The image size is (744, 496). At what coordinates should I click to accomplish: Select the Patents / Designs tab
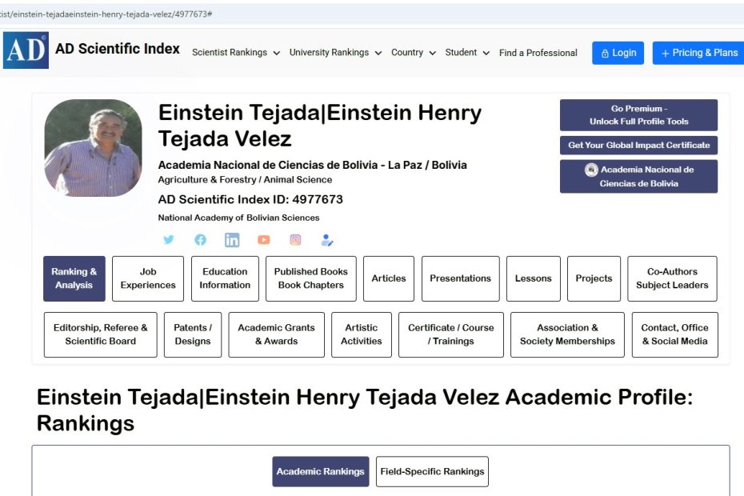coord(193,334)
